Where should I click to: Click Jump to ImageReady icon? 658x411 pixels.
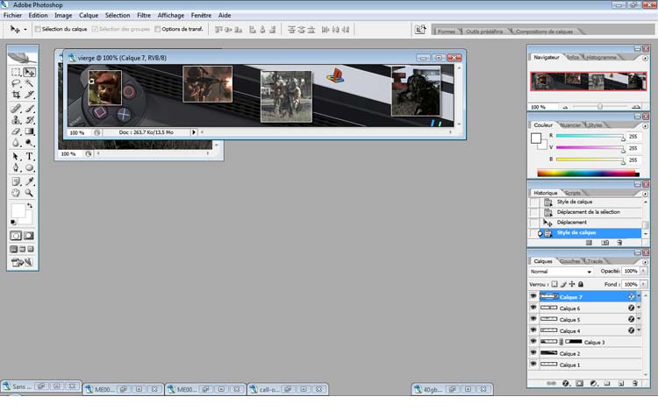(22, 263)
